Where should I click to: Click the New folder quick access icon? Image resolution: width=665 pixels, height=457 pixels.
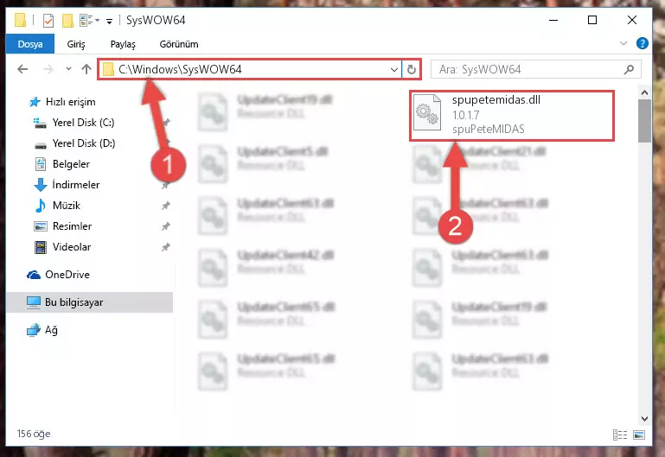tap(67, 21)
